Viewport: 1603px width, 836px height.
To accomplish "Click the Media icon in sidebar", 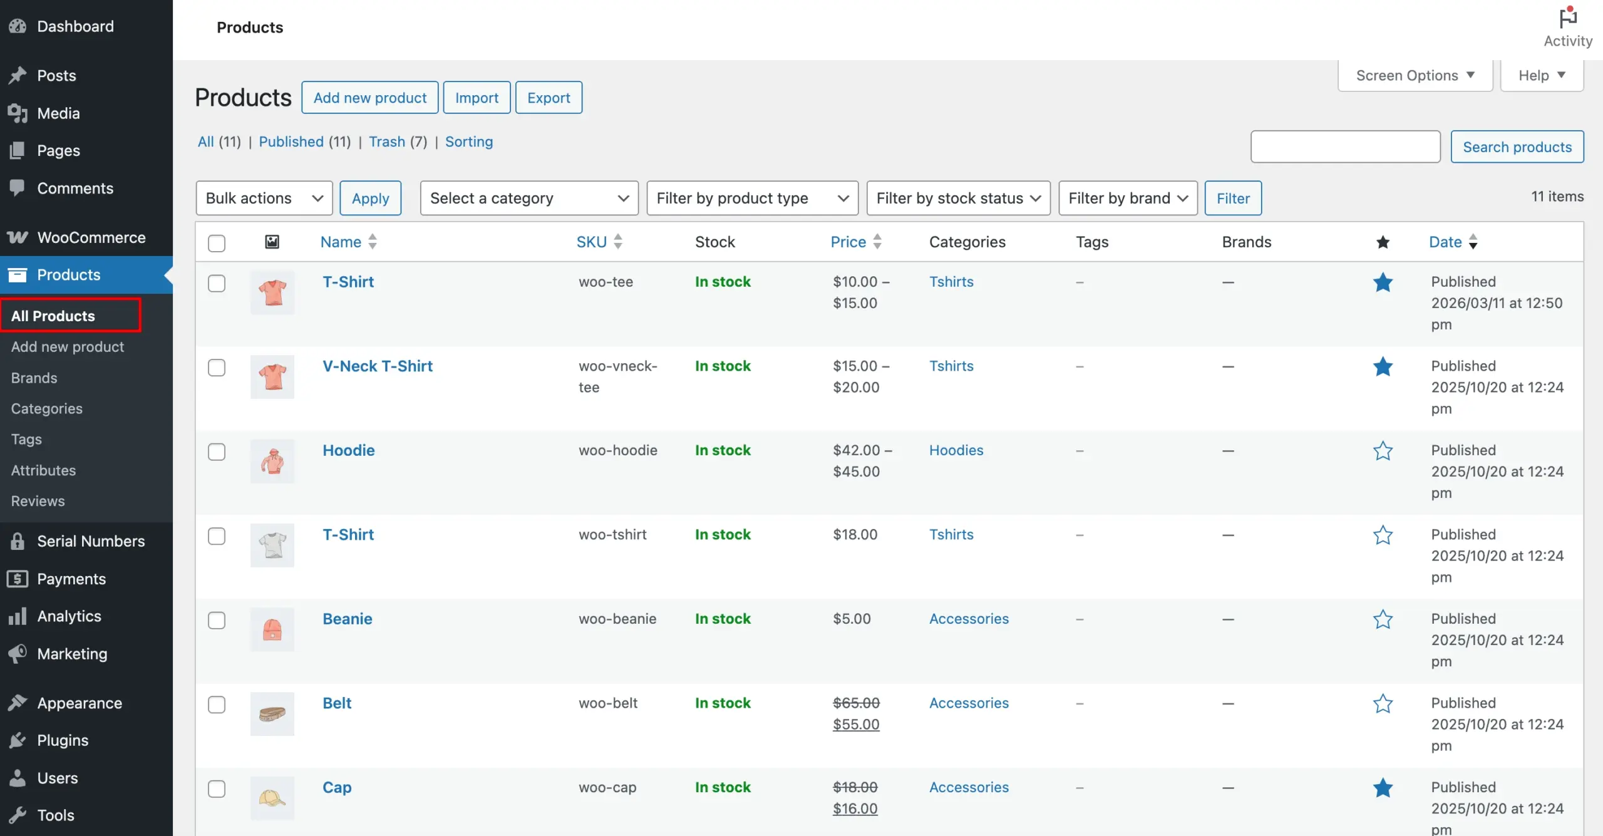I will pyautogui.click(x=18, y=113).
